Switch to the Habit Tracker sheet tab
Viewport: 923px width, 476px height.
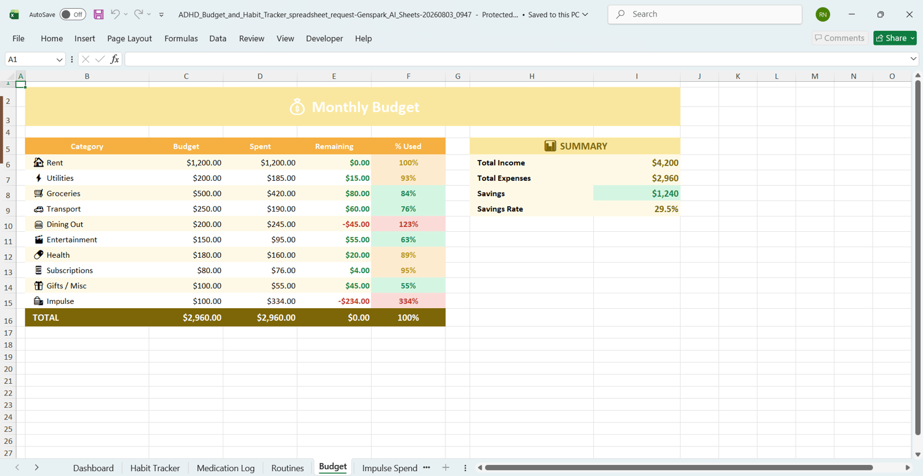point(155,468)
